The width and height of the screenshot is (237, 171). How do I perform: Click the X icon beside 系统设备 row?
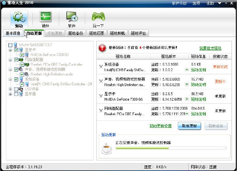click(x=101, y=66)
